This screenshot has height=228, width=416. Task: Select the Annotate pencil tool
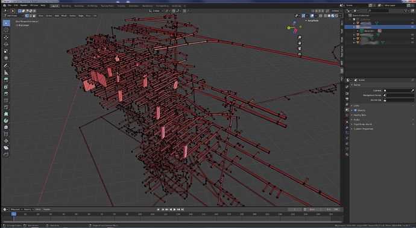point(6,66)
